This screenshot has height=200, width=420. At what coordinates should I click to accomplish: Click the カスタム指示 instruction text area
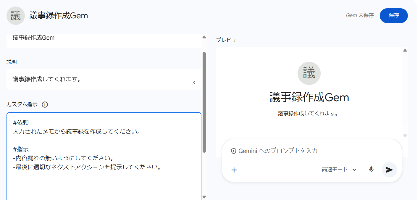(x=104, y=156)
